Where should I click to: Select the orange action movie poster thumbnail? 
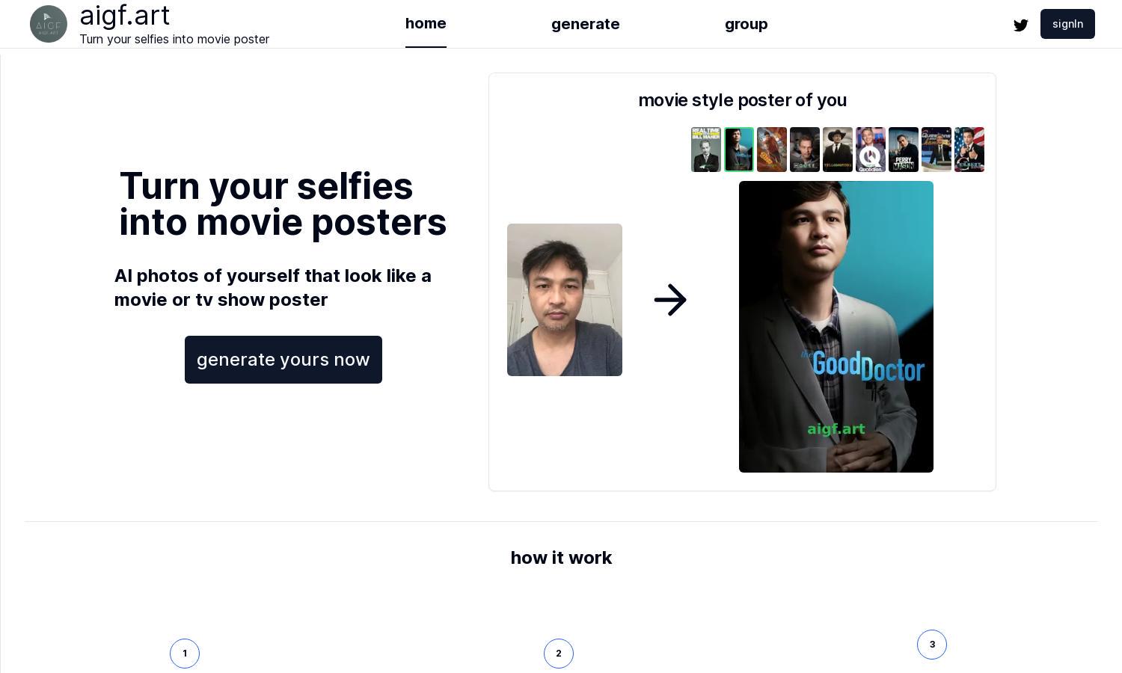pyautogui.click(x=772, y=150)
